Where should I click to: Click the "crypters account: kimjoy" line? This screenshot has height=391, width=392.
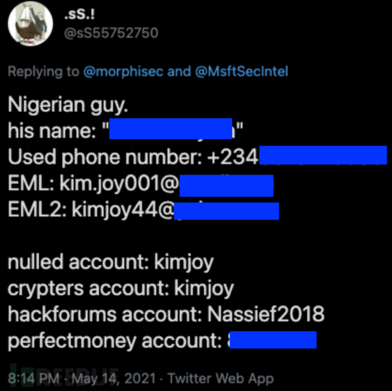coord(120,288)
